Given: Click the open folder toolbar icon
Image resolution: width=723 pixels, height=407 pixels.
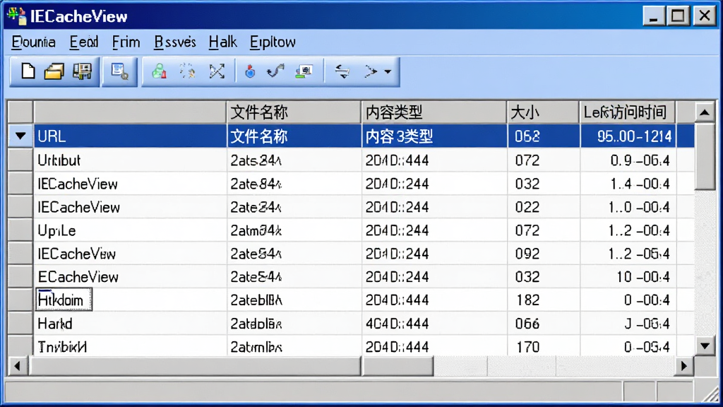Looking at the screenshot, I should [54, 71].
